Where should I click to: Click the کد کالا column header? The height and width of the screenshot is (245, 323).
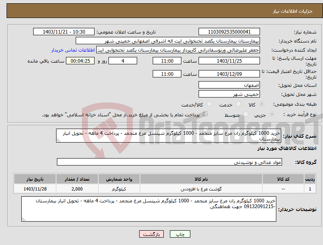pyautogui.click(x=283, y=179)
